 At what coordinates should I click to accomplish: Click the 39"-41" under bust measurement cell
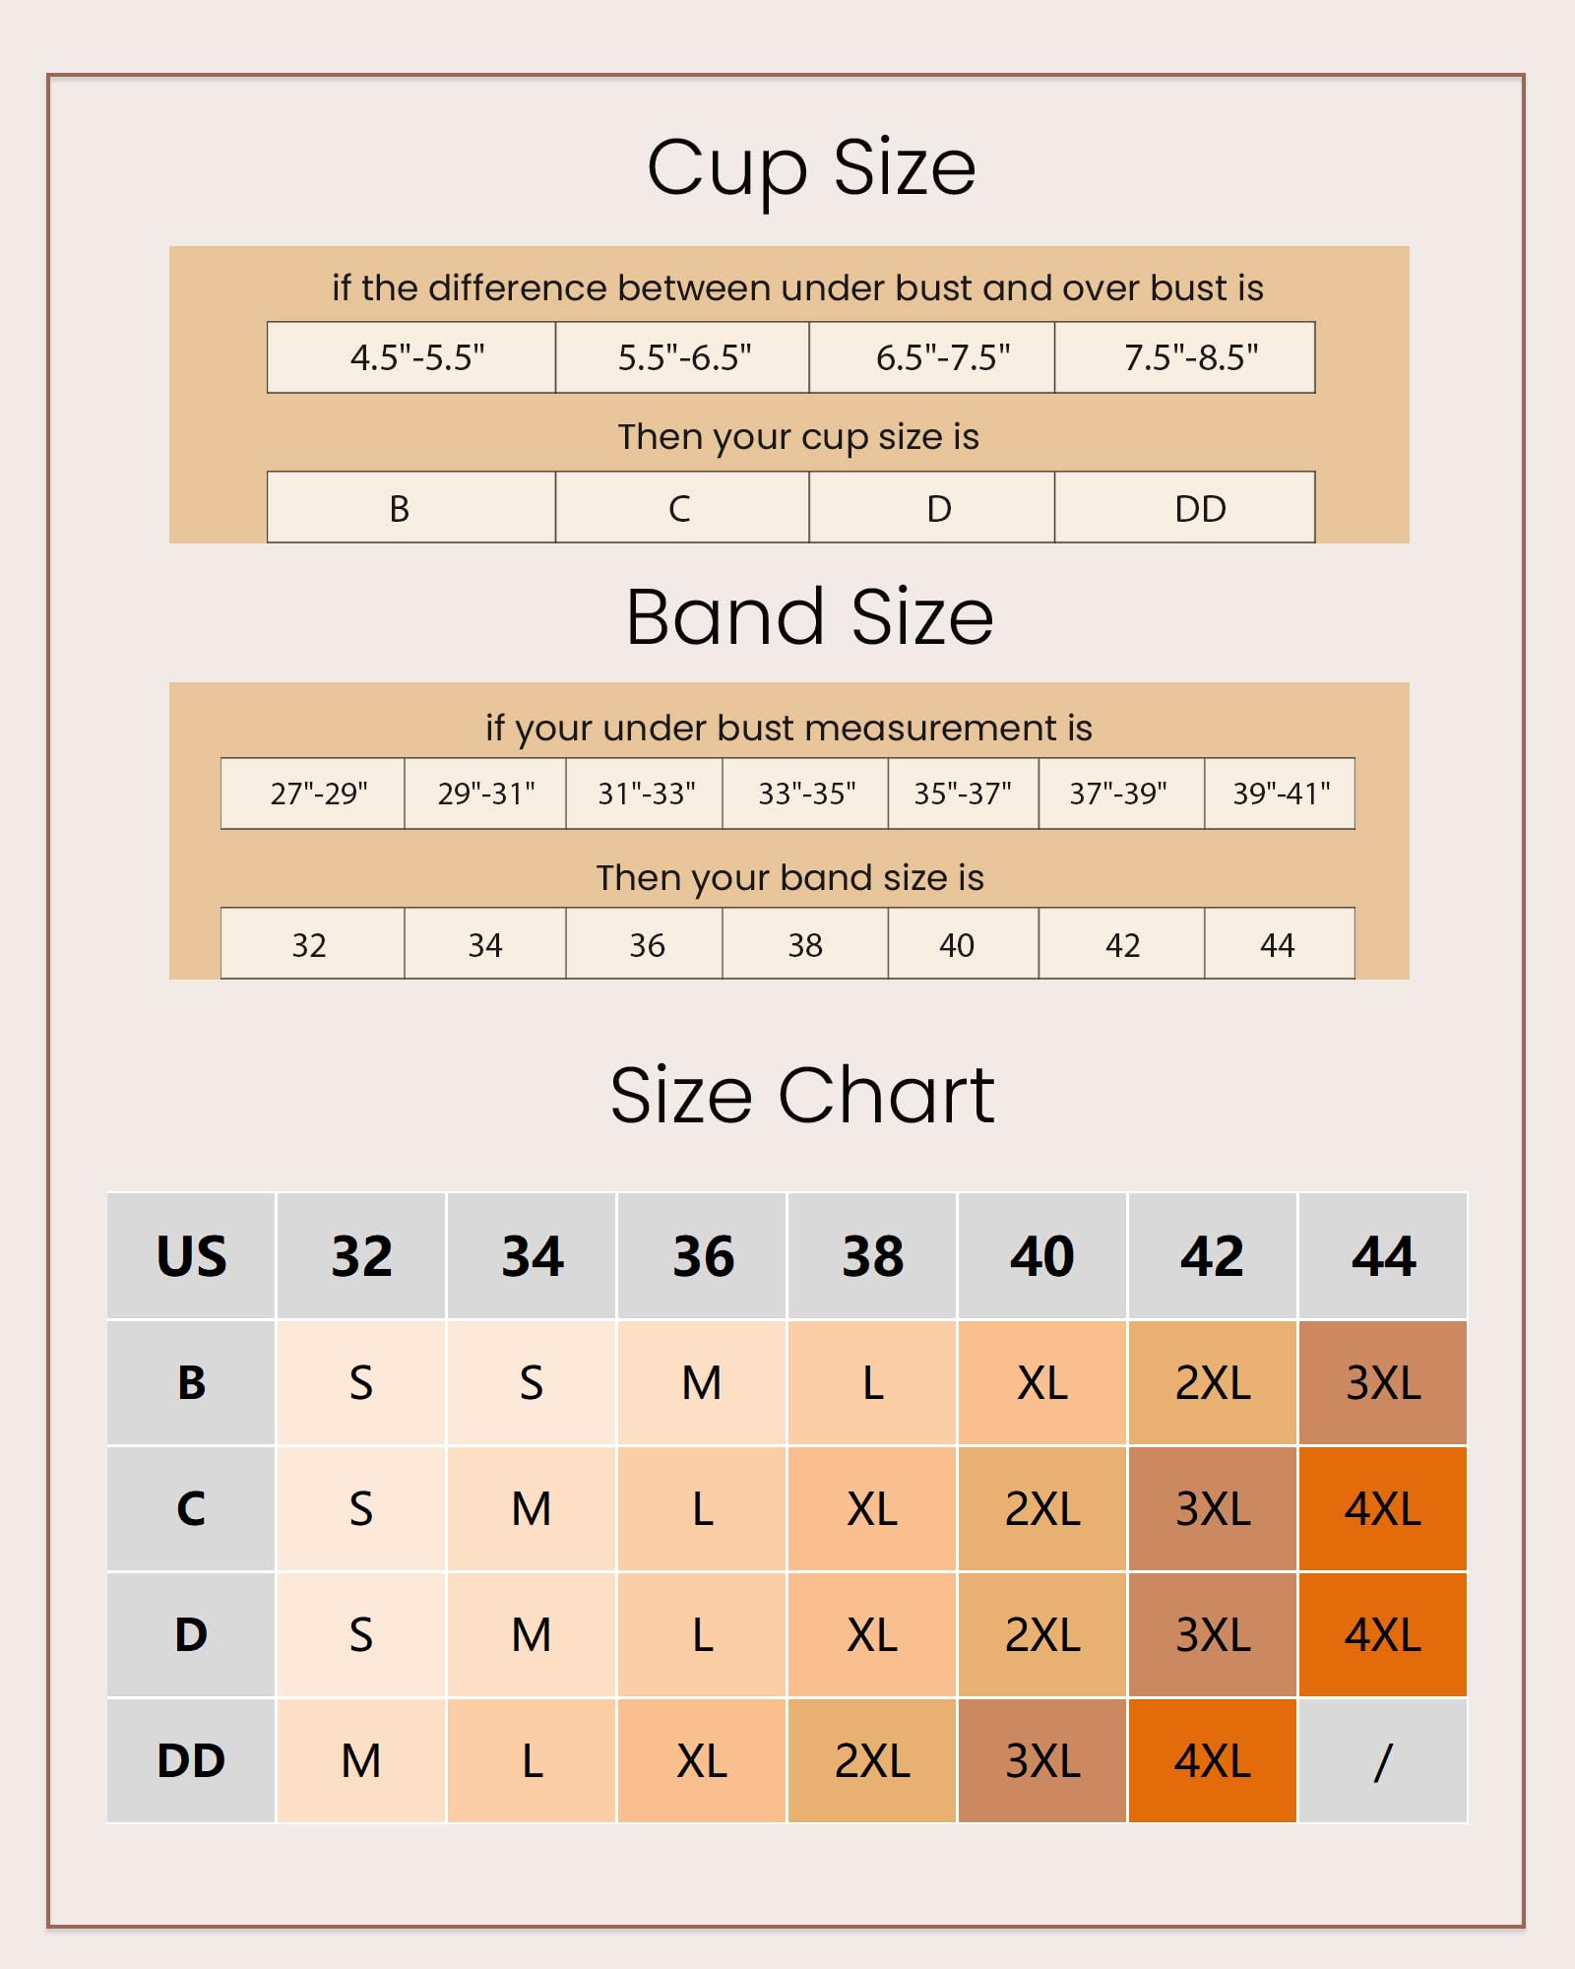tap(1281, 794)
